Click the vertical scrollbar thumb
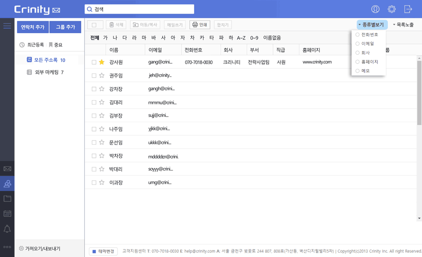 (x=419, y=93)
